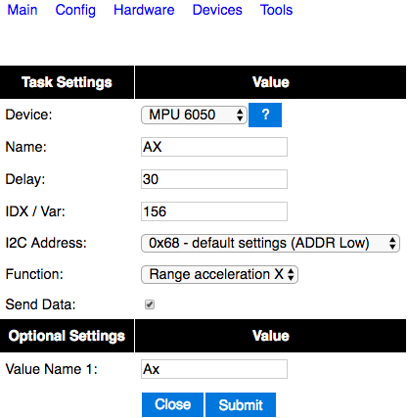
Task: Click the Device dropdown stepper arrows
Action: point(240,115)
